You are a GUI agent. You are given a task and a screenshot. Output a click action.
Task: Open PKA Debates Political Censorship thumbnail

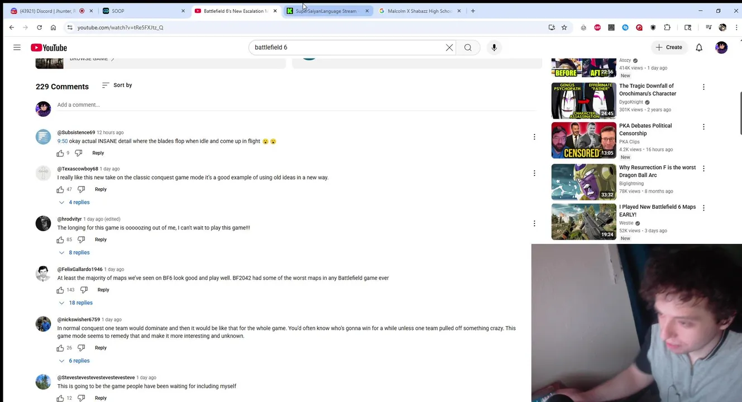[583, 141]
